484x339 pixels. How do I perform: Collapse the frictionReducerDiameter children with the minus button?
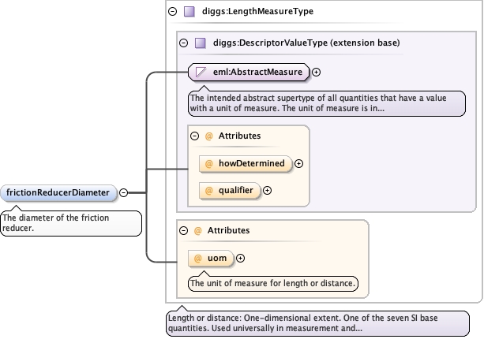click(124, 192)
